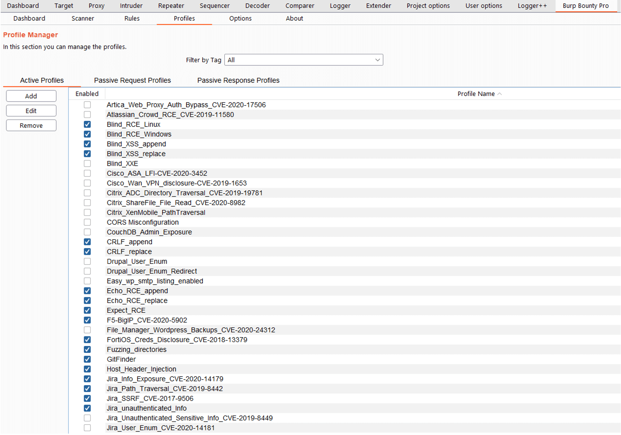621x435 pixels.
Task: Disable the Host_Header_Injection profile
Action: tap(87, 369)
